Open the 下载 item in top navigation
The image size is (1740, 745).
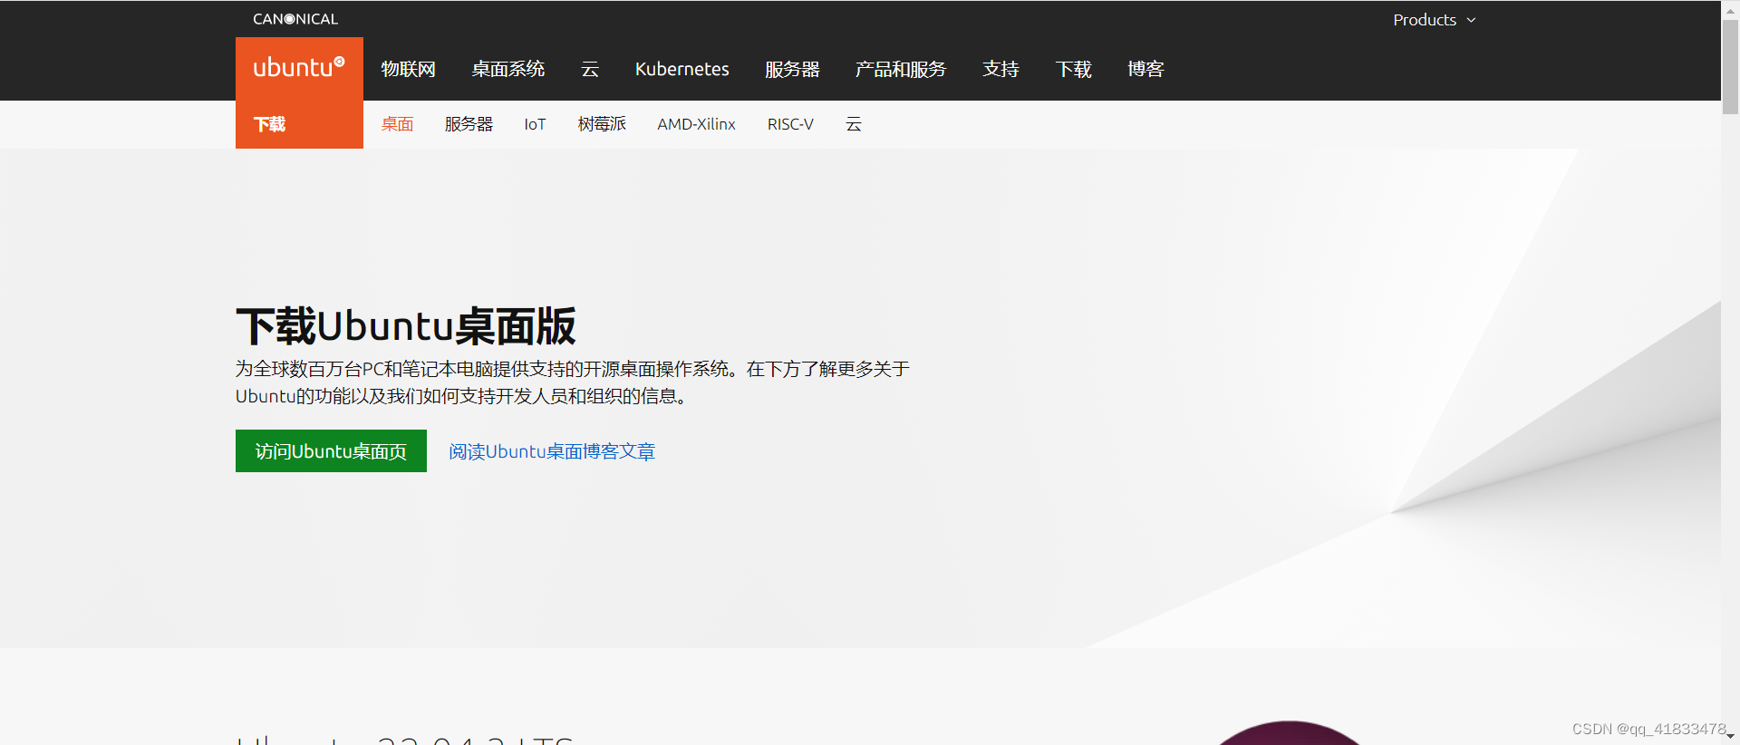pyautogui.click(x=1073, y=69)
